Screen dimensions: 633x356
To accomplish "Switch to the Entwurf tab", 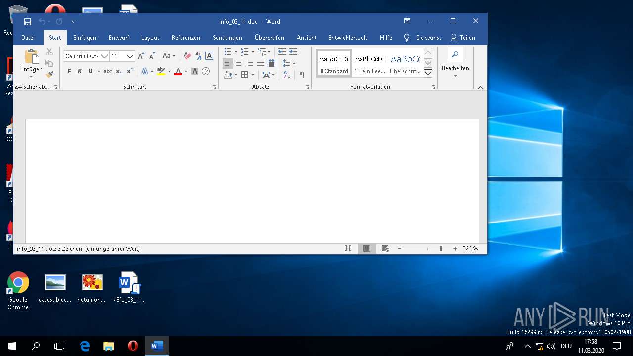I will pyautogui.click(x=119, y=38).
